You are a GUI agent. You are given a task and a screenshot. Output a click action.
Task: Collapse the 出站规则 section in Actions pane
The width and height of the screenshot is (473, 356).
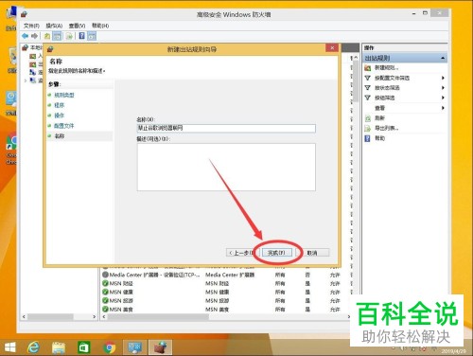[x=443, y=58]
